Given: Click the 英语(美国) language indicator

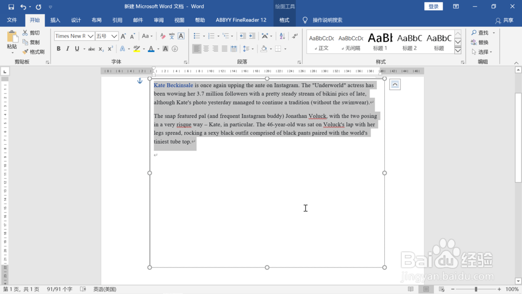Looking at the screenshot, I should (105, 289).
